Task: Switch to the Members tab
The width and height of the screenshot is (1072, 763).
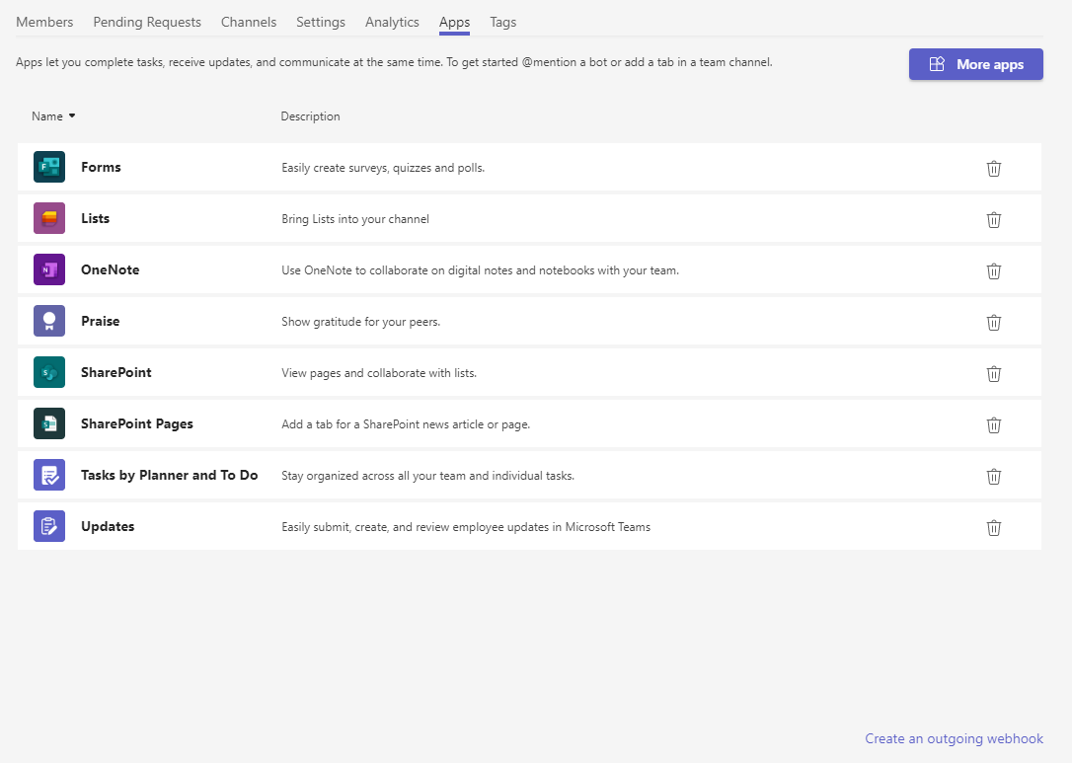Action: 44,22
